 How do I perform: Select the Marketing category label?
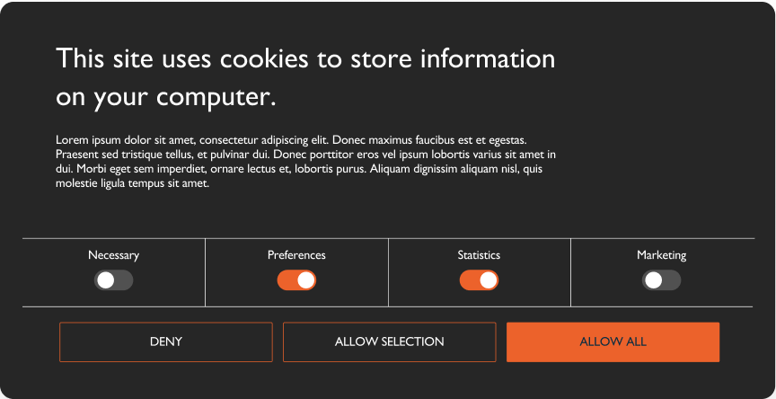coord(662,255)
